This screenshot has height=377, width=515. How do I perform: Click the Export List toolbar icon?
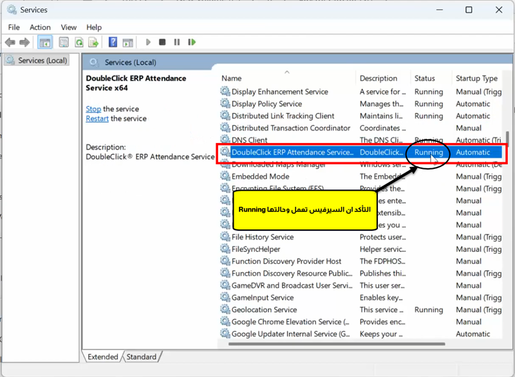[93, 43]
